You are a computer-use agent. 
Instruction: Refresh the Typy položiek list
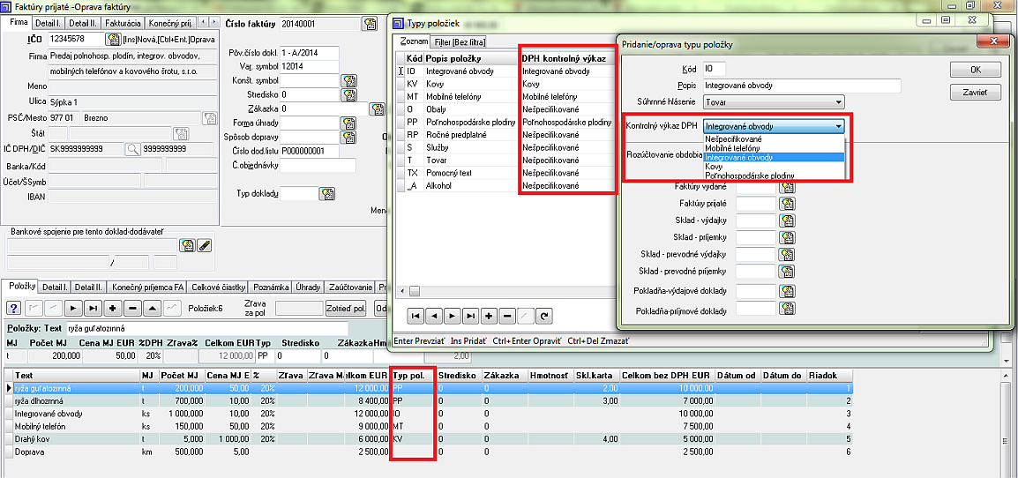point(544,315)
